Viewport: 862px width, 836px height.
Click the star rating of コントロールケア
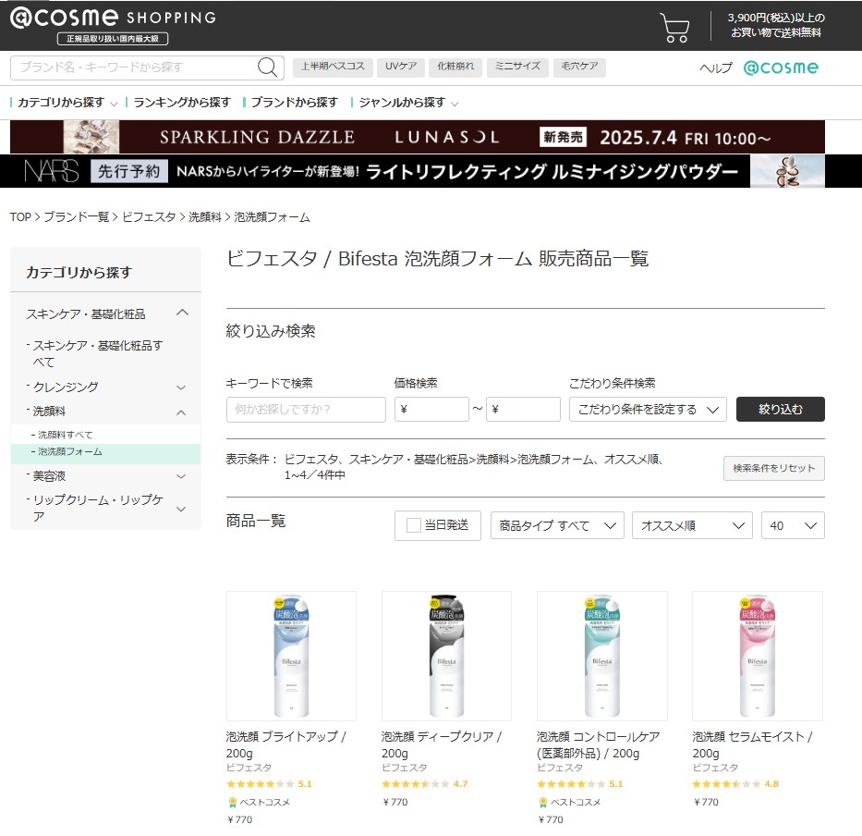click(x=580, y=783)
